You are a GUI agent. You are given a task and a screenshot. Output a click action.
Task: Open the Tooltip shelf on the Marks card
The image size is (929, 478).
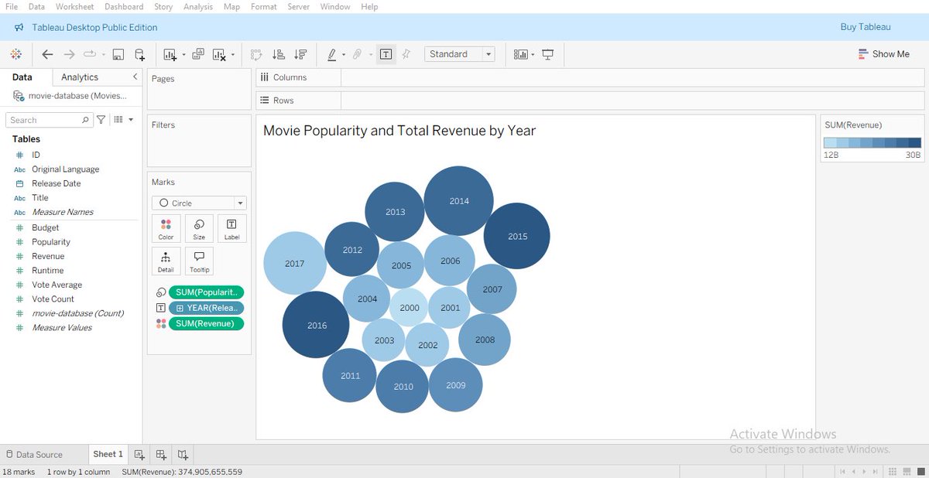click(199, 261)
